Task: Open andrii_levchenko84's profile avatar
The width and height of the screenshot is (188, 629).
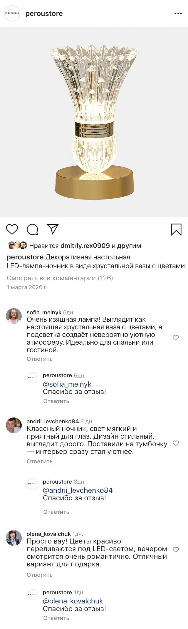Action: pyautogui.click(x=14, y=425)
